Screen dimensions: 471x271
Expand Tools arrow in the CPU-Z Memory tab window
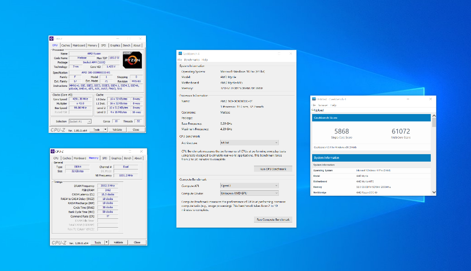pyautogui.click(x=107, y=242)
